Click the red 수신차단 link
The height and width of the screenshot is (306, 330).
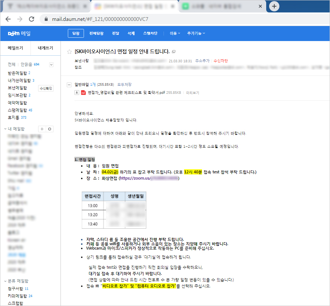(221, 61)
